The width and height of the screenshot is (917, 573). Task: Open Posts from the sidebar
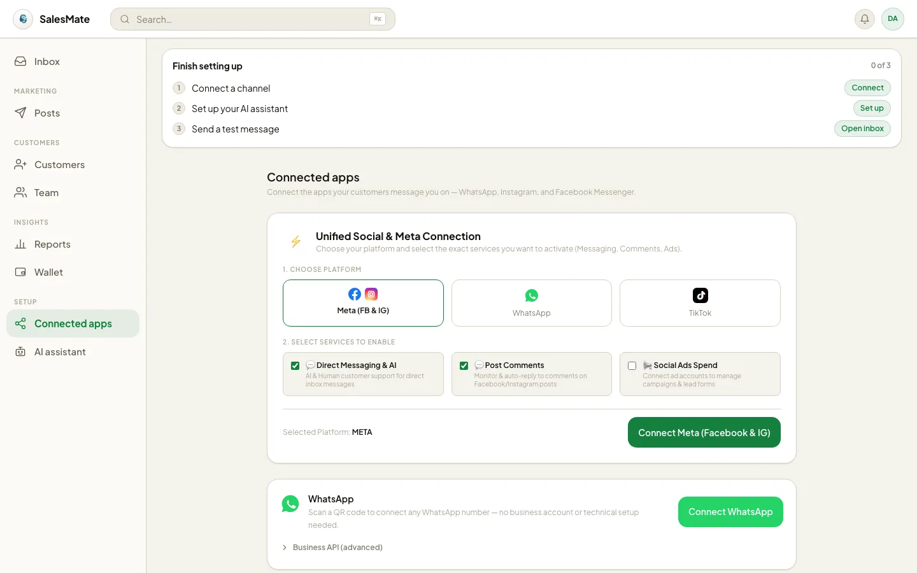73,113
